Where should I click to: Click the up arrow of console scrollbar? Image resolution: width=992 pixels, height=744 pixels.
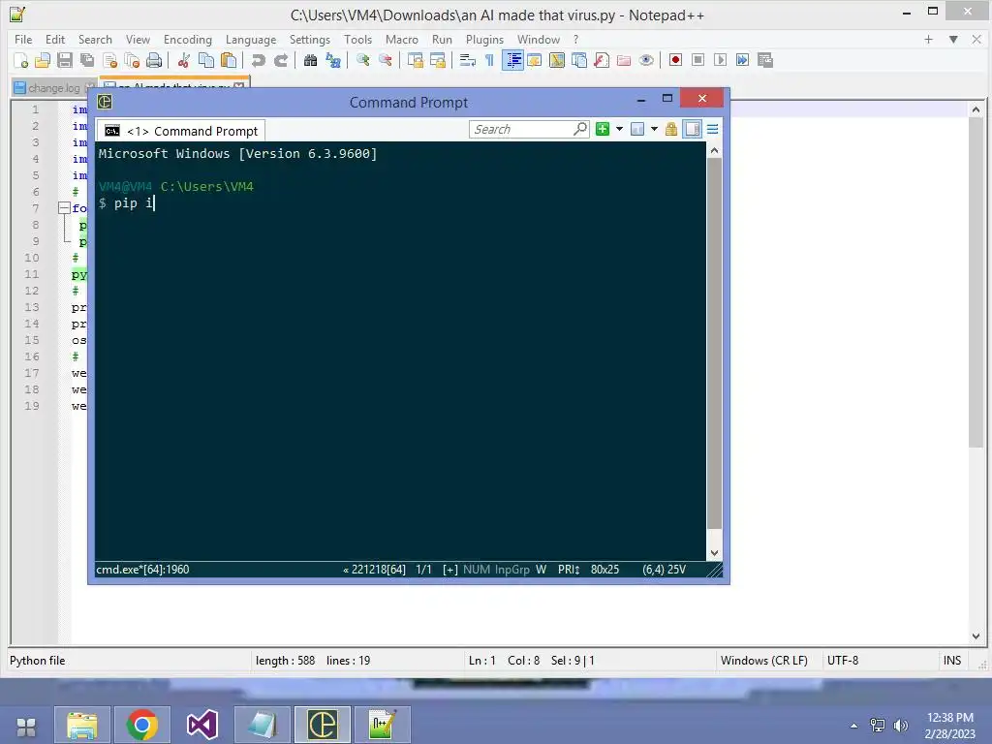click(x=714, y=150)
